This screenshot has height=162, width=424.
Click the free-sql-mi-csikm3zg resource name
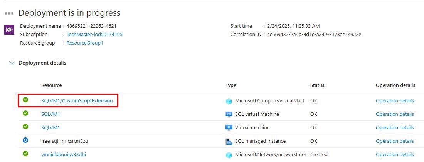pyautogui.click(x=65, y=141)
